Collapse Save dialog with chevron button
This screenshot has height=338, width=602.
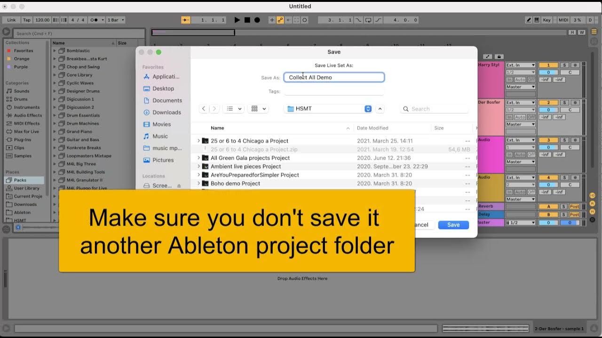[x=380, y=108]
